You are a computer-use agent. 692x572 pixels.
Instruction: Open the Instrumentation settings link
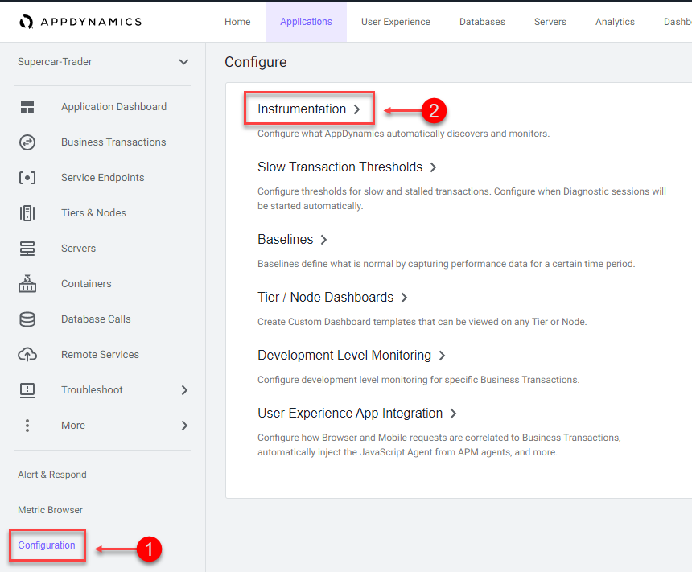302,109
